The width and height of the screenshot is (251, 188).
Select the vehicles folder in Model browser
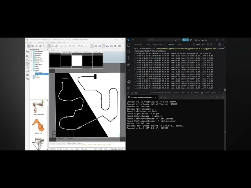point(38,78)
